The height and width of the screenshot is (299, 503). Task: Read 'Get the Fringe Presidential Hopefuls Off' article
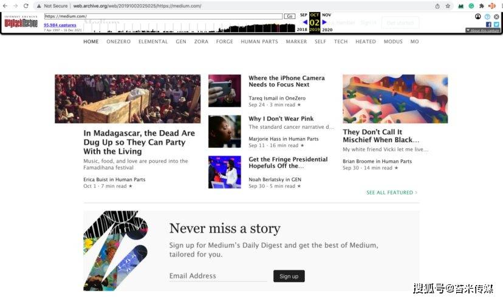288,162
